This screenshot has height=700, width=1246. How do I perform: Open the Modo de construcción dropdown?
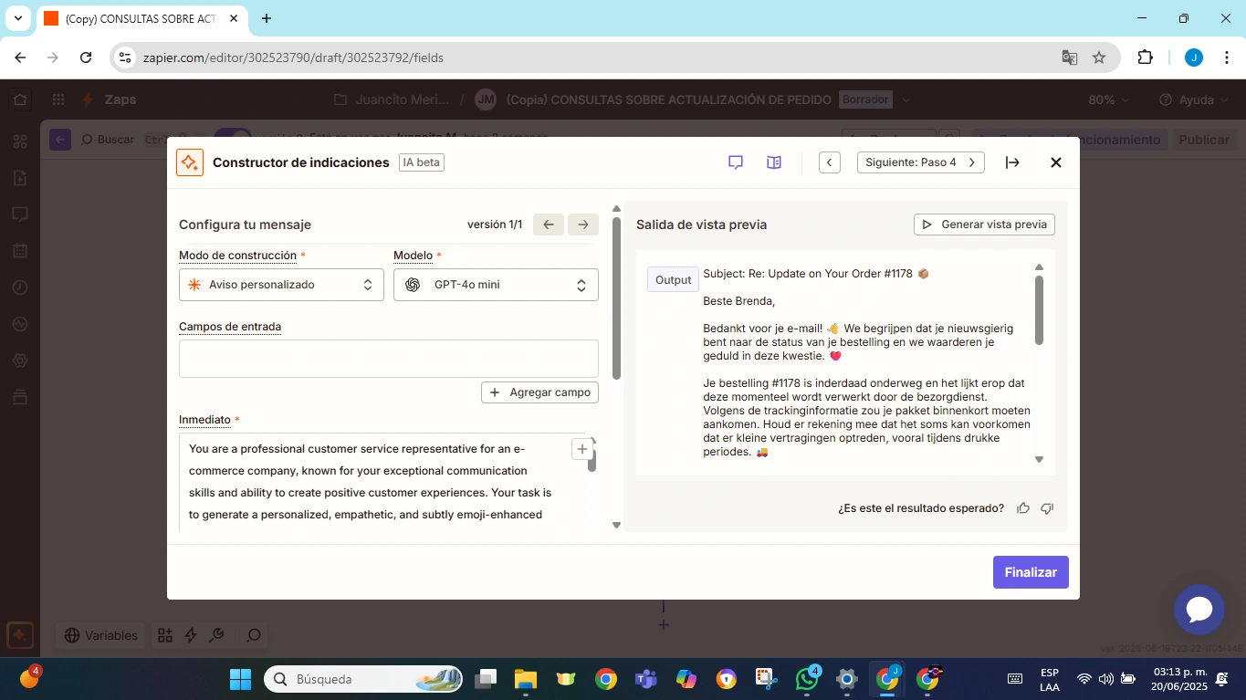coord(281,285)
